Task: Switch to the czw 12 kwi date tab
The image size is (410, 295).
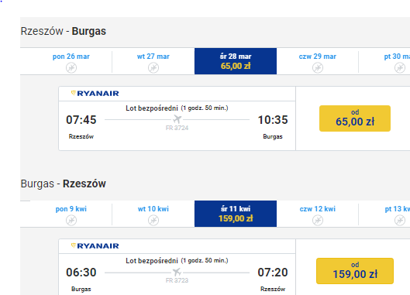Action: click(318, 214)
